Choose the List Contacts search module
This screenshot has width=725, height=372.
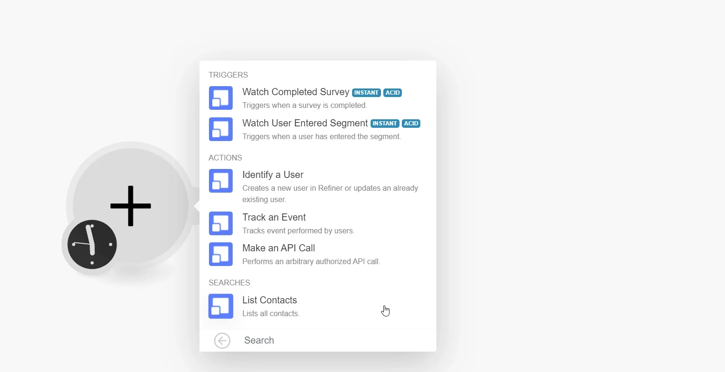[x=317, y=306]
